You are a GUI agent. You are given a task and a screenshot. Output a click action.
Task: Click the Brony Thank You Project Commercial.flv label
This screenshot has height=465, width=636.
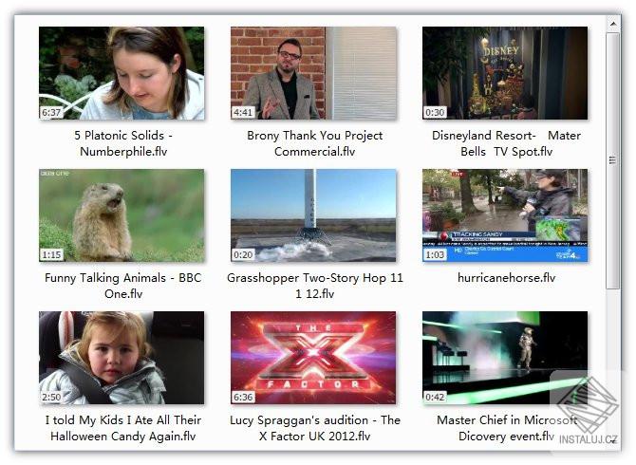pos(315,143)
